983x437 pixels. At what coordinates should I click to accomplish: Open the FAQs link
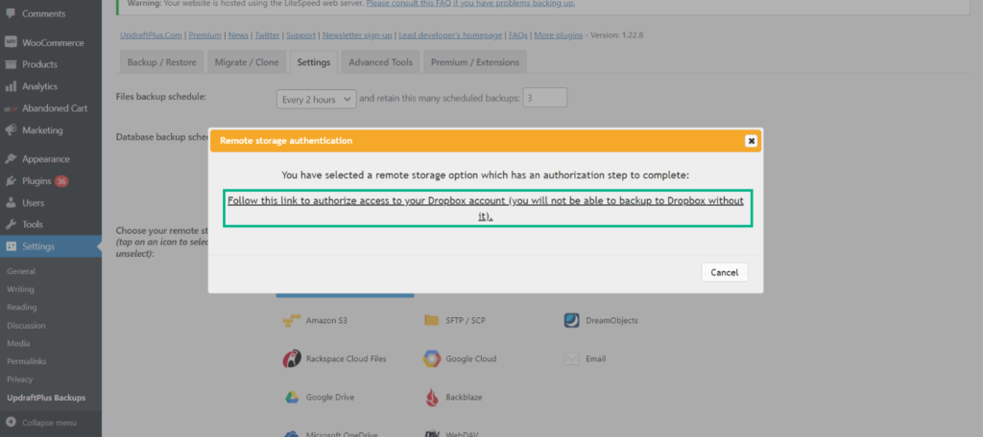(x=517, y=35)
